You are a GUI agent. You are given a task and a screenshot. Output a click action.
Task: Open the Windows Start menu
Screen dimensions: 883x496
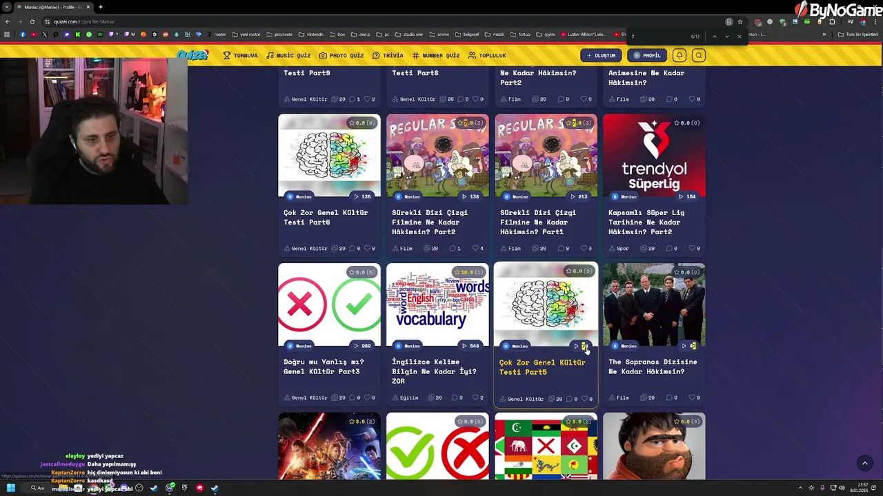10,488
